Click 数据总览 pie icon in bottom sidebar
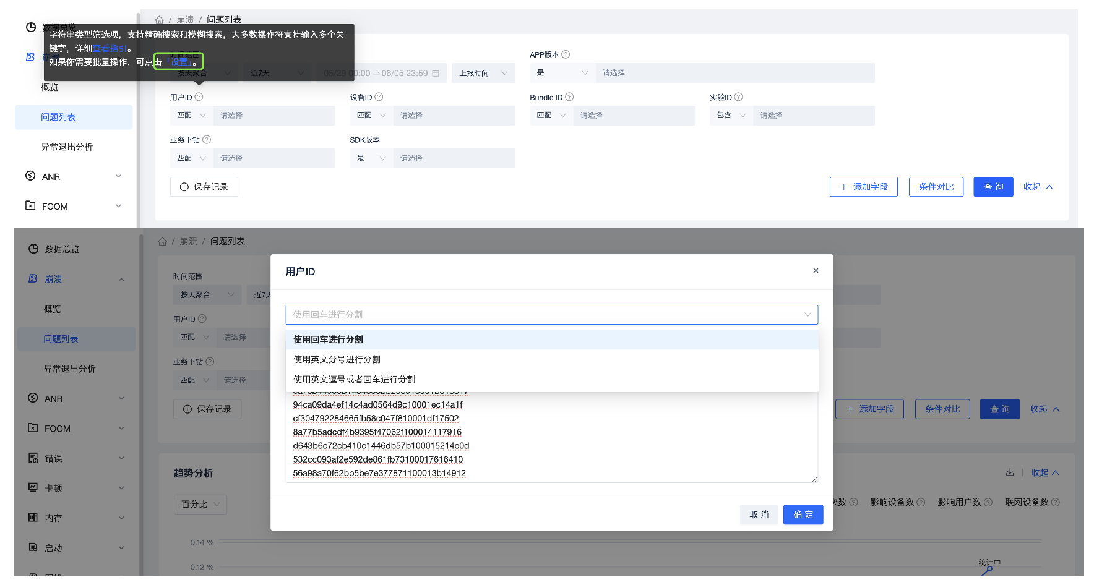1094x585 pixels. coord(33,249)
